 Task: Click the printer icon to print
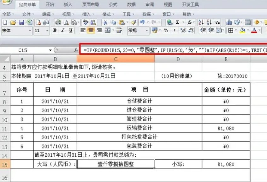[x=58, y=22]
